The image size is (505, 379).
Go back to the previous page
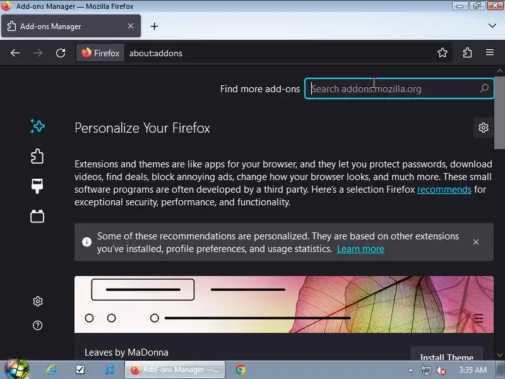coord(15,53)
